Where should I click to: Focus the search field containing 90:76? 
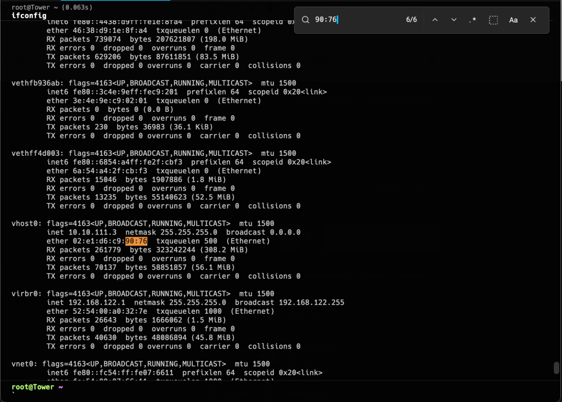point(357,20)
